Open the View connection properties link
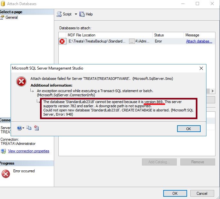220x199 pixels. (29, 151)
